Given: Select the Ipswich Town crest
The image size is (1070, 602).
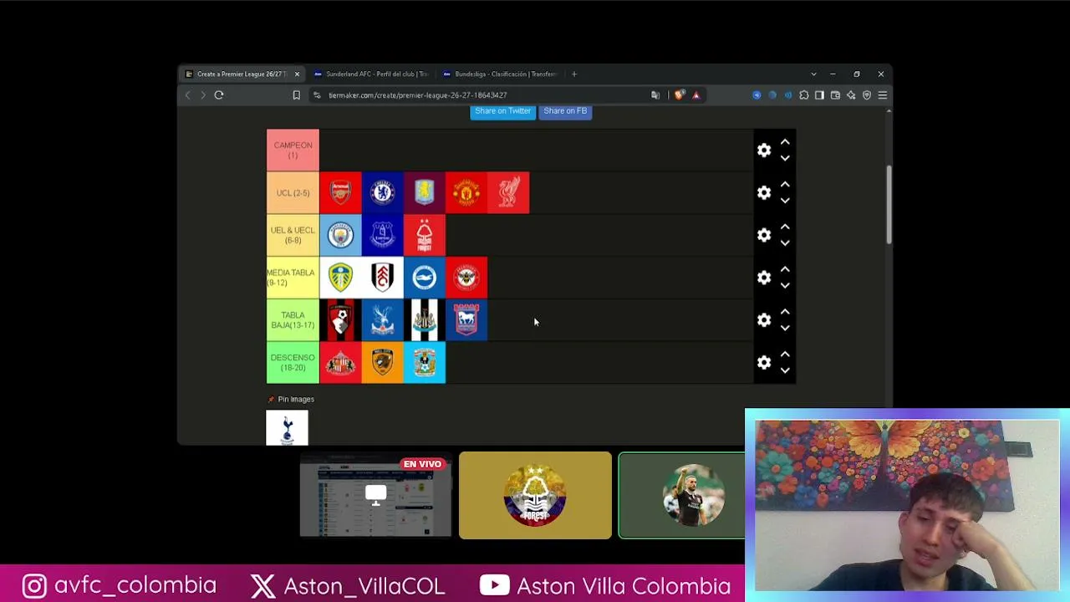Looking at the screenshot, I should pyautogui.click(x=466, y=320).
